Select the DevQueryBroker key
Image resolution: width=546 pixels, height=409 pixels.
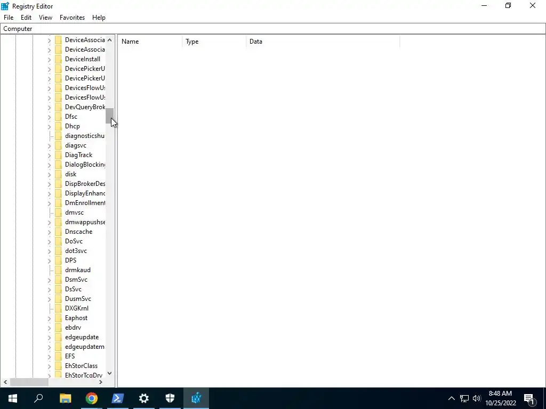tap(85, 107)
